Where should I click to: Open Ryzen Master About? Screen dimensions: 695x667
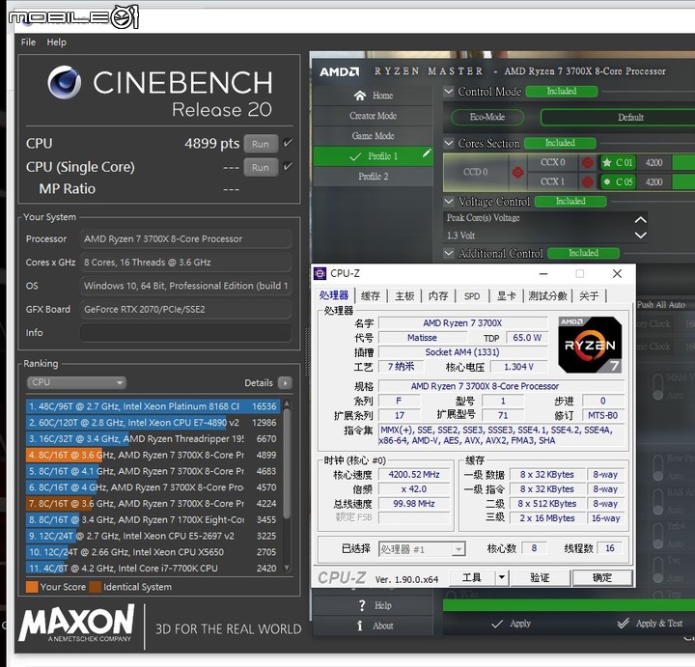(x=373, y=625)
